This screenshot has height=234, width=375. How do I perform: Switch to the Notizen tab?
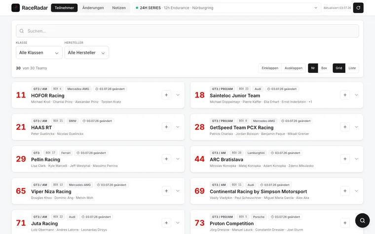click(x=119, y=8)
